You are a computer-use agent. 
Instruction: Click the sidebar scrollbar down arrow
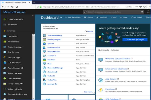[33, 98]
